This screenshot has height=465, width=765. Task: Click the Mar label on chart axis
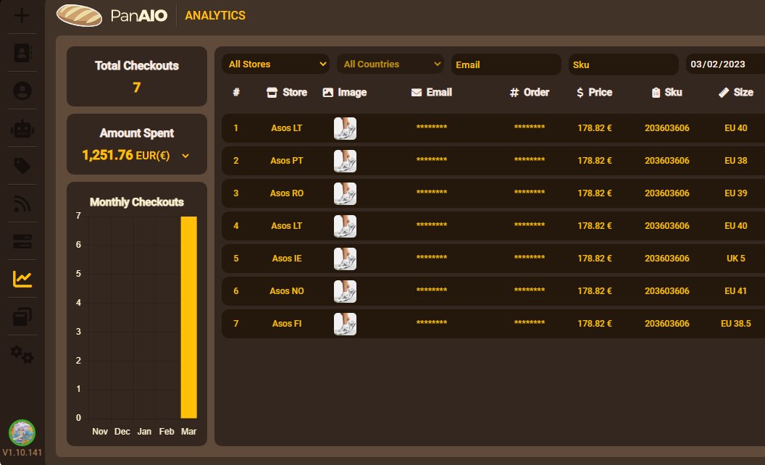click(188, 432)
